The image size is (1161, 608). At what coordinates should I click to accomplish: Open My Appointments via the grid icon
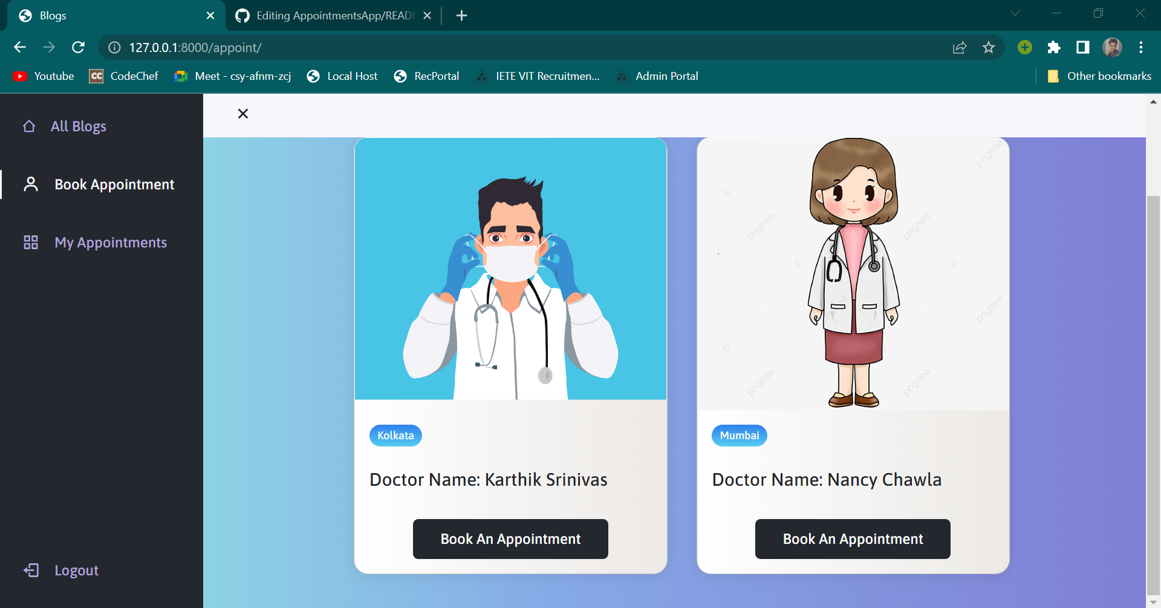[x=31, y=242]
